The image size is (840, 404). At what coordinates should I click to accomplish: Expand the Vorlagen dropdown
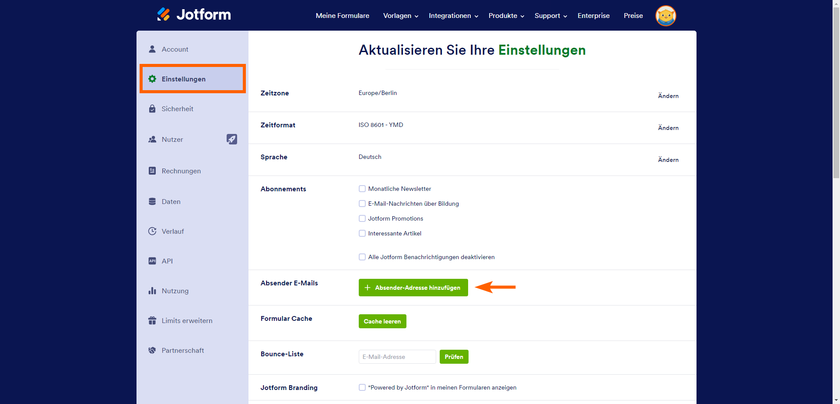[x=401, y=16]
